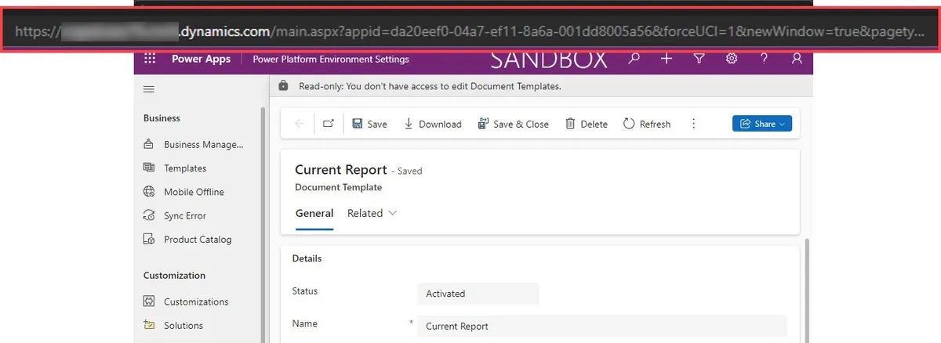Expand the Related tab dropdown
Viewport: 941px width, 343px height.
[372, 213]
